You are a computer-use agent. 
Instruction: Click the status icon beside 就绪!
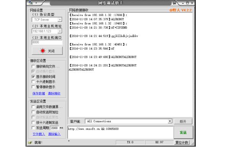click(x=30, y=142)
